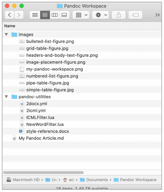Open the gear Action menu
164x192 pixels.
tap(100, 15)
